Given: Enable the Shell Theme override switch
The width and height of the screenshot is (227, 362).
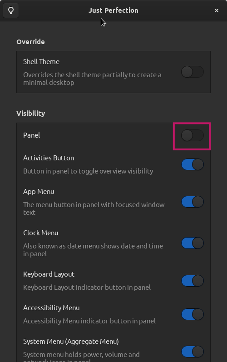Looking at the screenshot, I should click(x=192, y=72).
